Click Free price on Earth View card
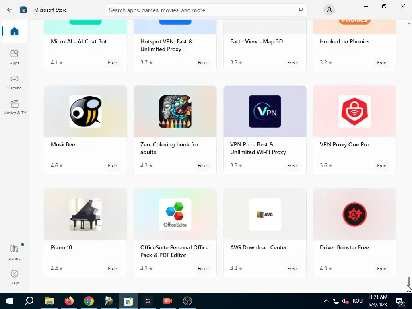The image size is (412, 309). click(x=292, y=62)
